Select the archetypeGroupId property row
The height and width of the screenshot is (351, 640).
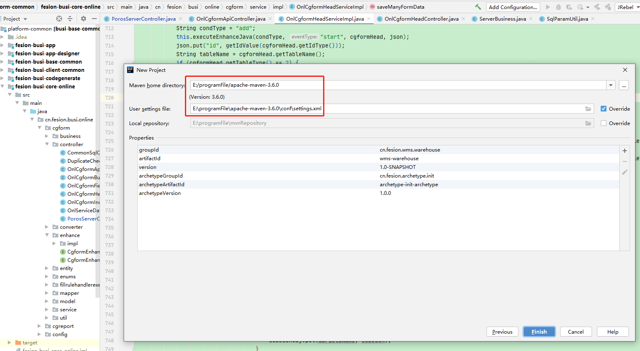point(379,176)
